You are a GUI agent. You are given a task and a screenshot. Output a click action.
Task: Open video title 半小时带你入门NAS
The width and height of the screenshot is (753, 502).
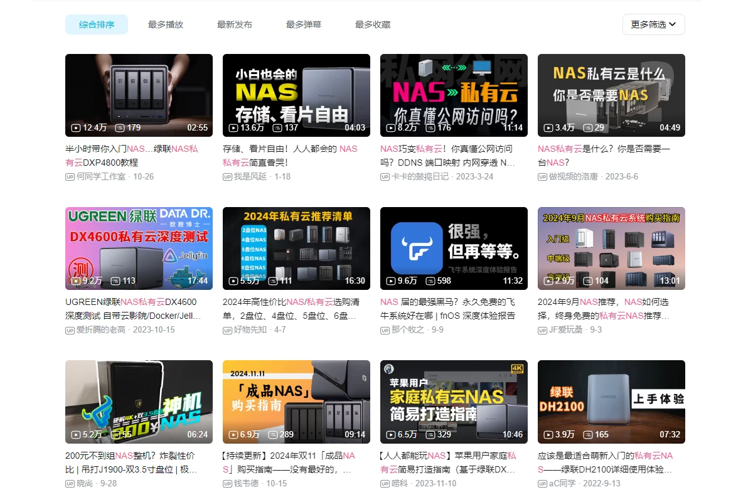click(x=132, y=156)
